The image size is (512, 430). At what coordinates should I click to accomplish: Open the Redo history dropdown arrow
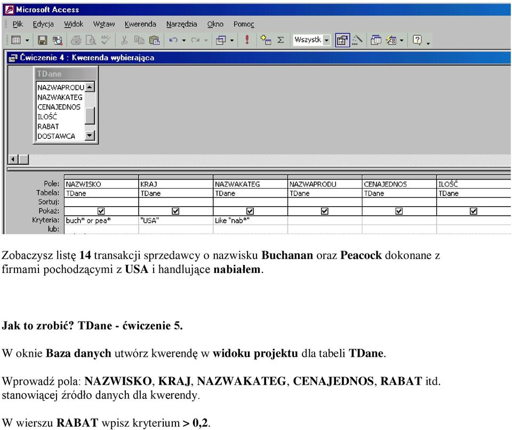tap(206, 41)
